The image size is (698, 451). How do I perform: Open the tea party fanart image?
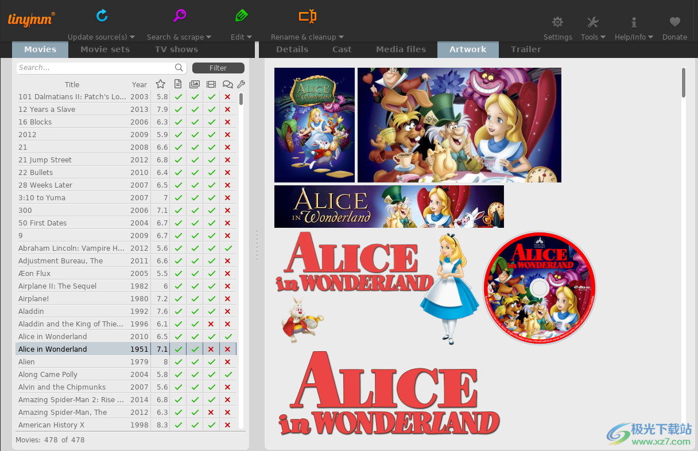[x=459, y=125]
